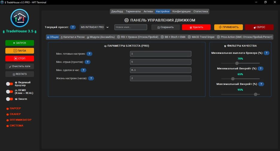Click the СКАНЕР label in sidebar
The image size is (280, 151).
click(15, 114)
